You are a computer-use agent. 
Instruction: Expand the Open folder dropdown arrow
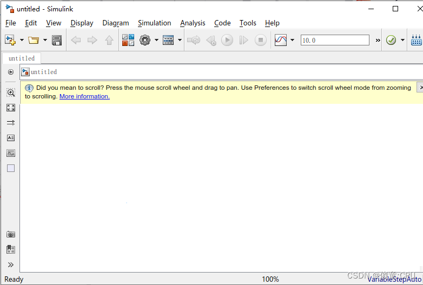[45, 40]
